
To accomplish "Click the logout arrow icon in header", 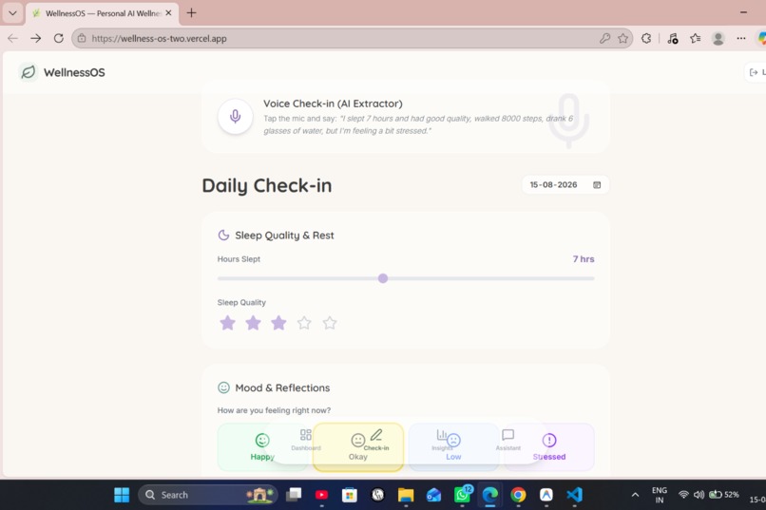I will coord(754,72).
